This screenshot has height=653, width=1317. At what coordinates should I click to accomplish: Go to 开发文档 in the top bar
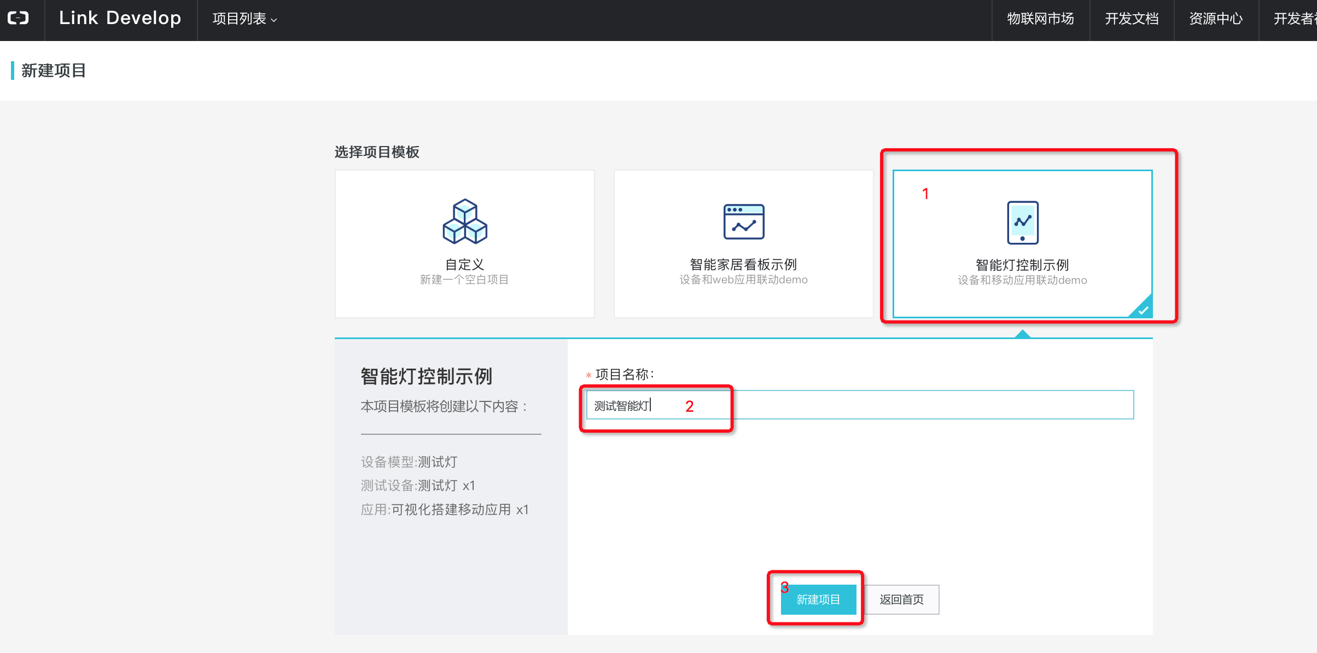(x=1132, y=19)
